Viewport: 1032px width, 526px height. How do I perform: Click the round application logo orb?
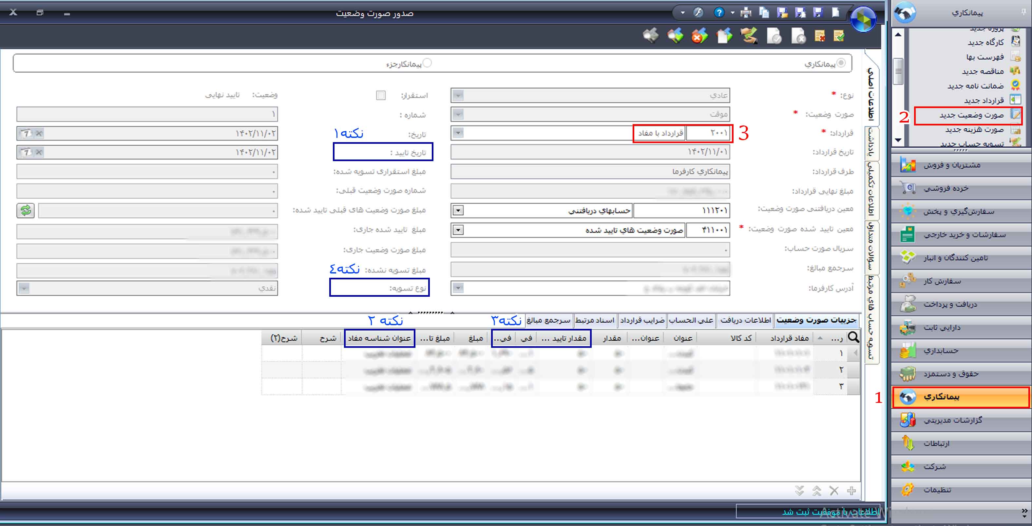[863, 19]
